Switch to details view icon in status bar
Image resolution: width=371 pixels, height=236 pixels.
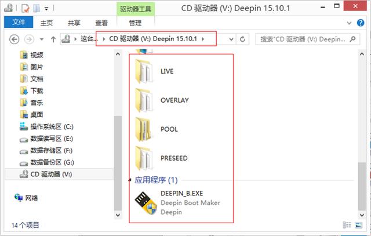coord(347,225)
